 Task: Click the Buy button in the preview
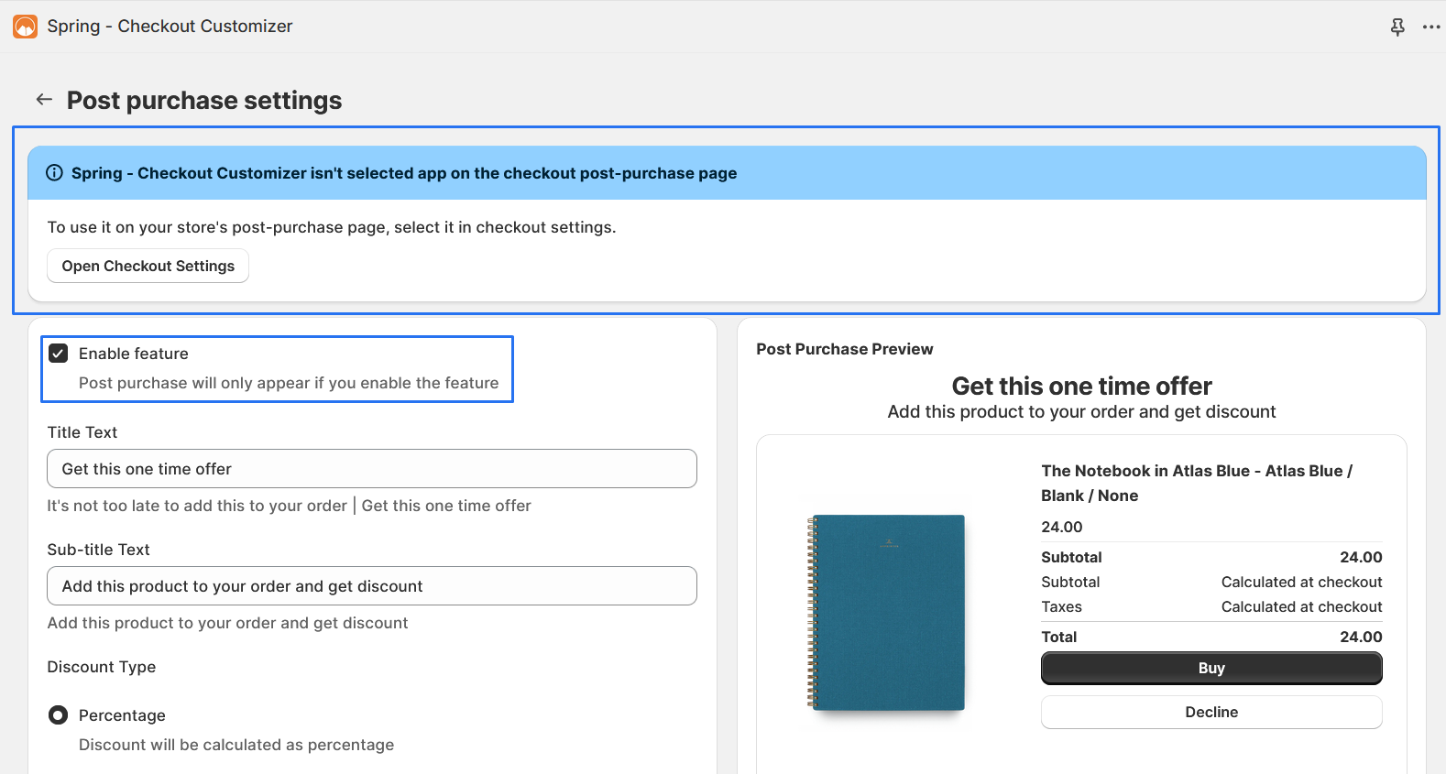[1211, 669]
